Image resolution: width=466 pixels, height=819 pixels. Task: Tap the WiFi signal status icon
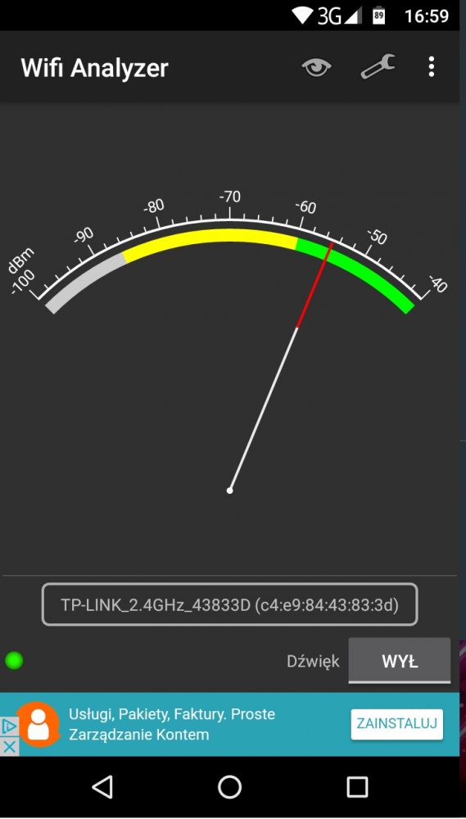[x=302, y=16]
